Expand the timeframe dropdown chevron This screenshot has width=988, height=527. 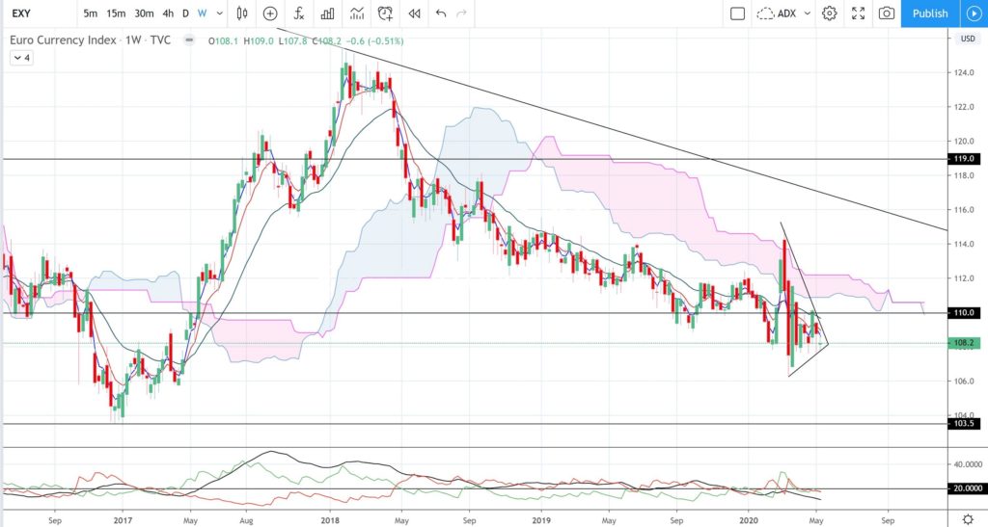pos(219,13)
